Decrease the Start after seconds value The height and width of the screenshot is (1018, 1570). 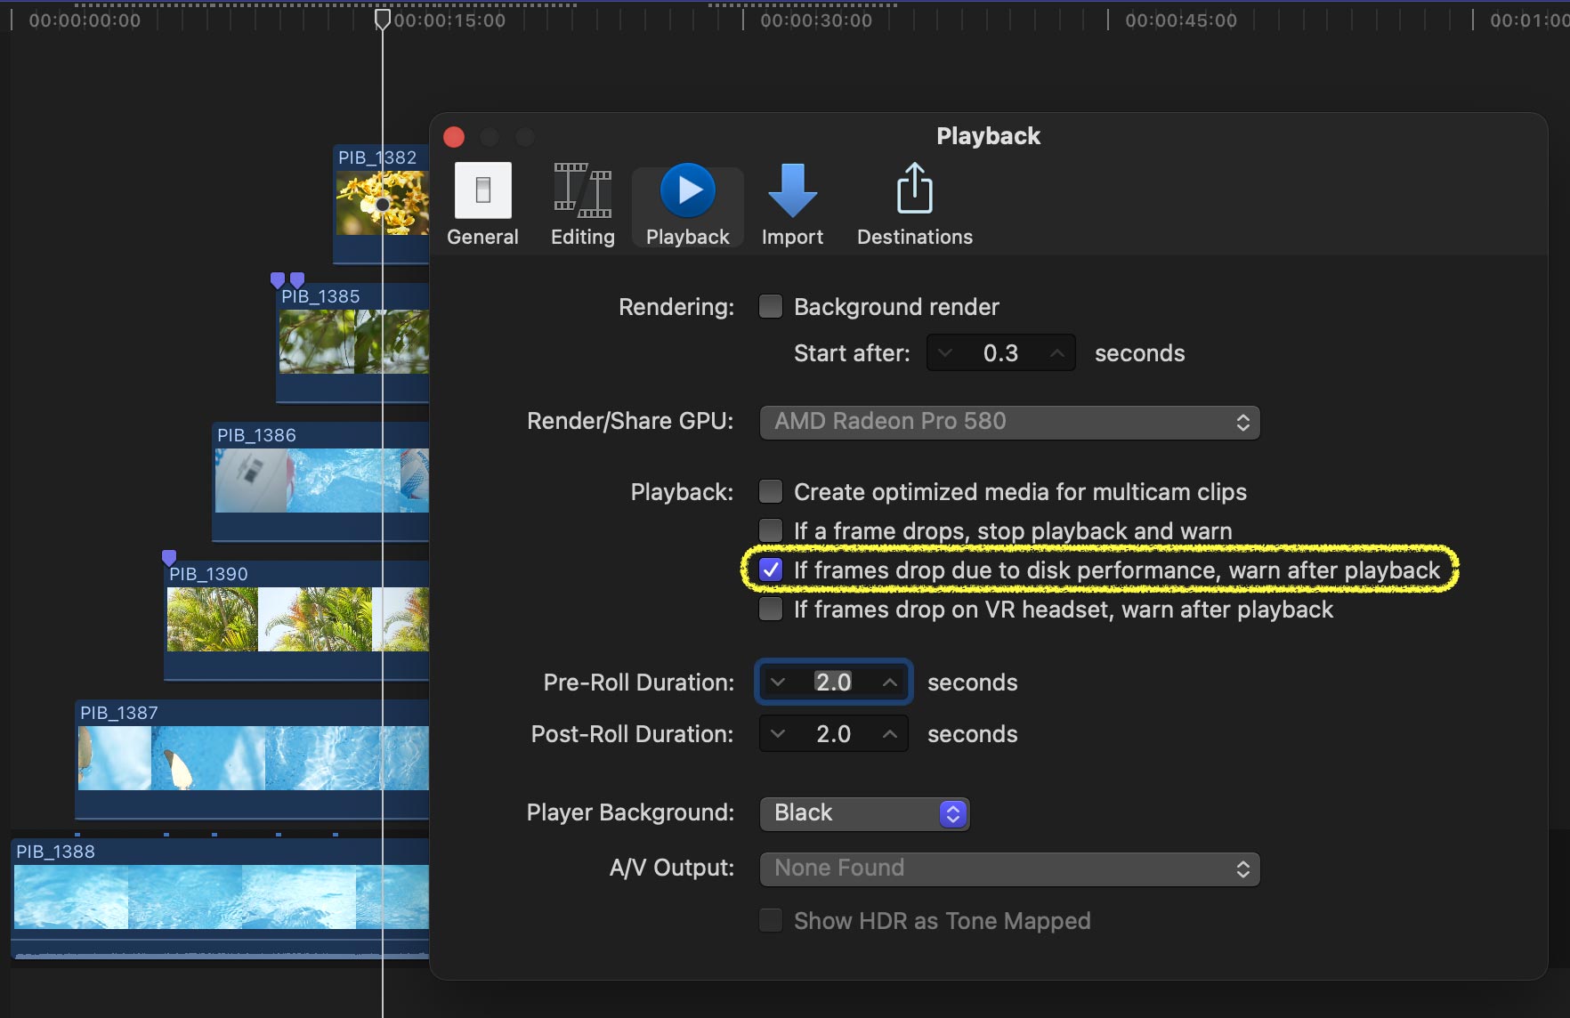[945, 353]
